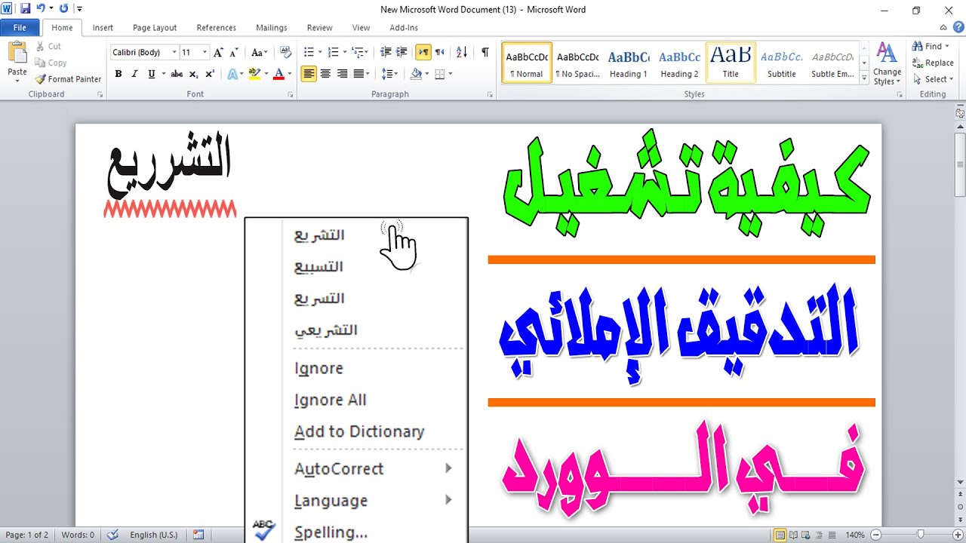The height and width of the screenshot is (543, 966).
Task: Toggle Align Text Left button
Action: tap(309, 74)
